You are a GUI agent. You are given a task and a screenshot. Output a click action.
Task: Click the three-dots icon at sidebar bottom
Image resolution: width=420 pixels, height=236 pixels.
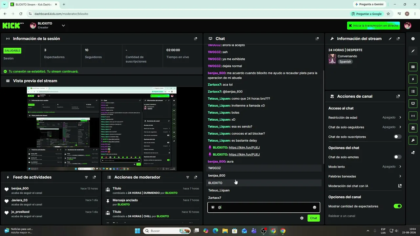tap(413, 152)
